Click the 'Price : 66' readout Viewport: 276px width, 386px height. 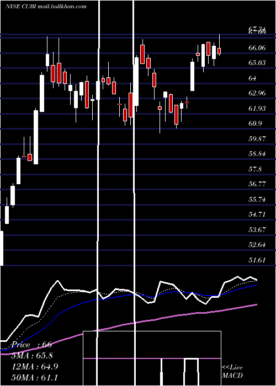31,345
